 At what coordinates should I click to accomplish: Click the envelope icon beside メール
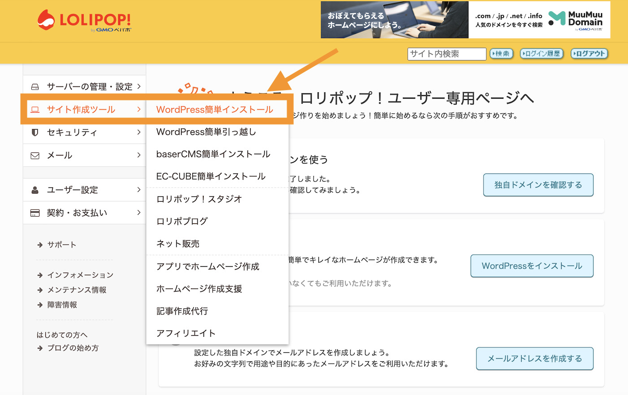point(35,156)
